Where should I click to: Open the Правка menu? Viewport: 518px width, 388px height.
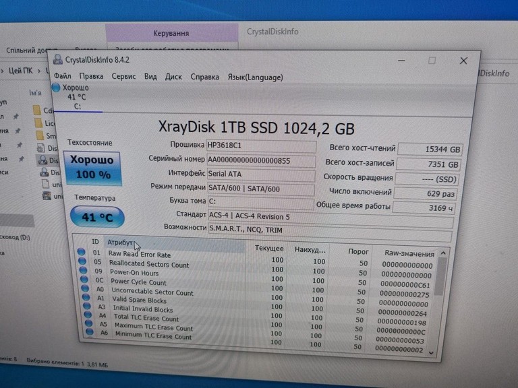[91, 76]
